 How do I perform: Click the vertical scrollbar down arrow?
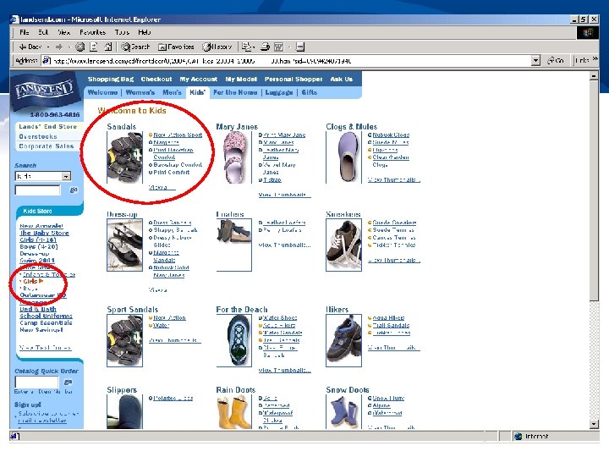[594, 424]
